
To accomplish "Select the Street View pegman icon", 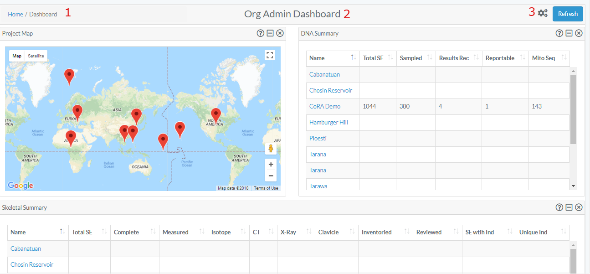I will tap(271, 149).
